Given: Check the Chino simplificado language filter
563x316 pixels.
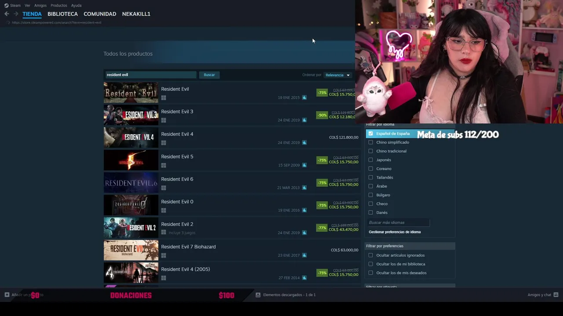Looking at the screenshot, I should [371, 142].
